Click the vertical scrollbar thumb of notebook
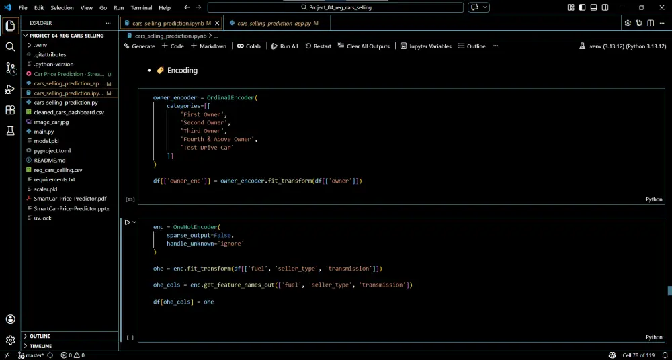 pos(669,291)
